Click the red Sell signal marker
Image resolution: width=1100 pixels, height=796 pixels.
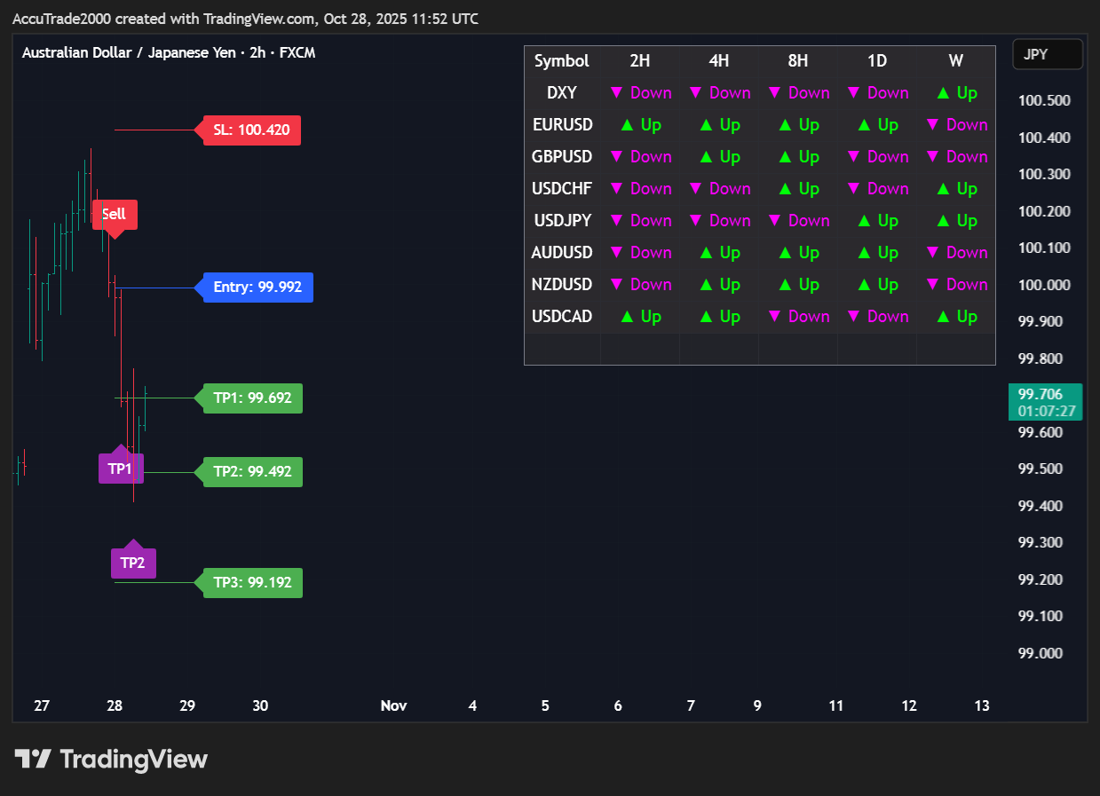click(115, 215)
